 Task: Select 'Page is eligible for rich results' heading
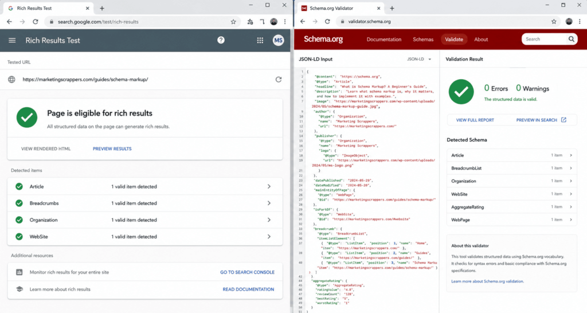tap(100, 113)
